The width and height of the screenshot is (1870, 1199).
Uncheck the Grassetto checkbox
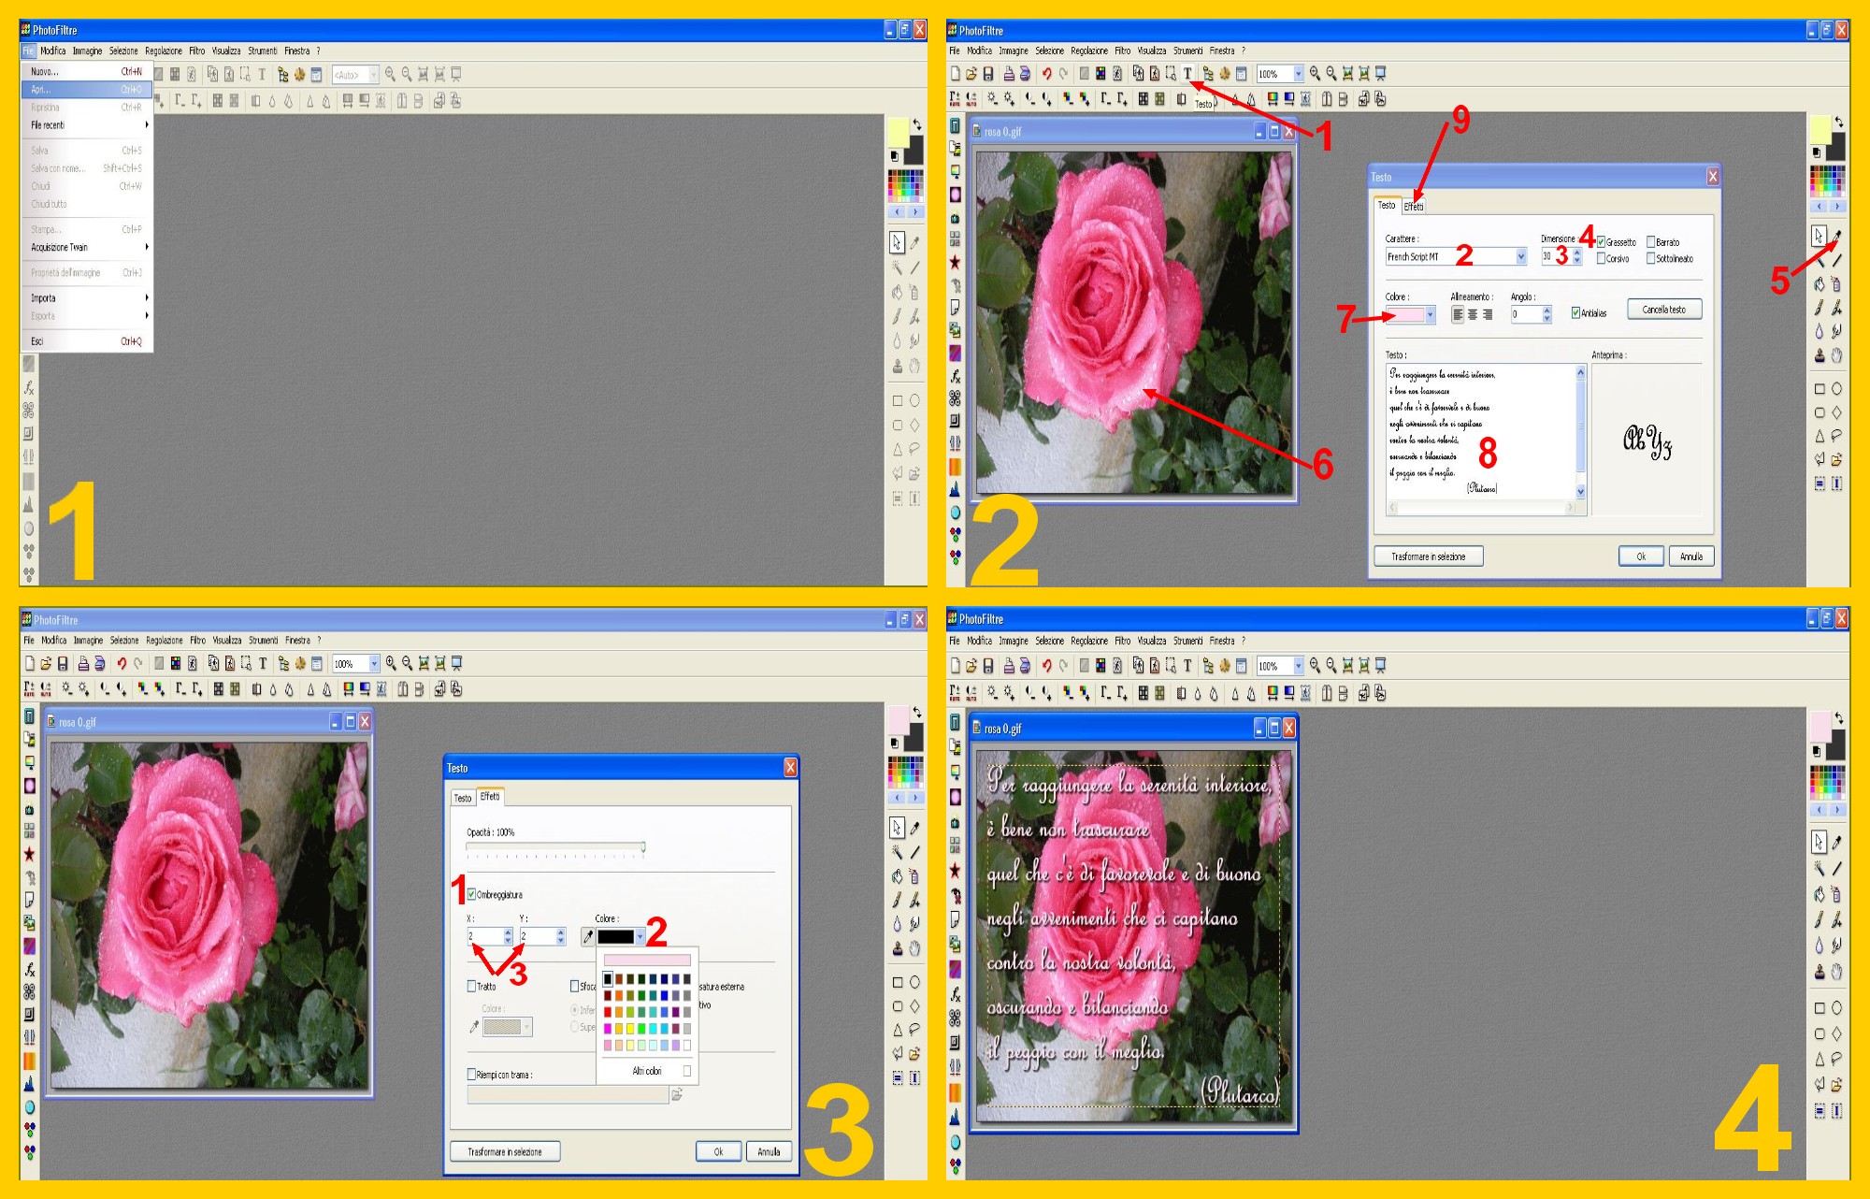point(1602,242)
